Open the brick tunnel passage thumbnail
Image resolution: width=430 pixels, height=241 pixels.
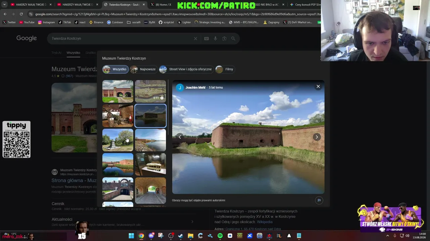[x=150, y=190]
